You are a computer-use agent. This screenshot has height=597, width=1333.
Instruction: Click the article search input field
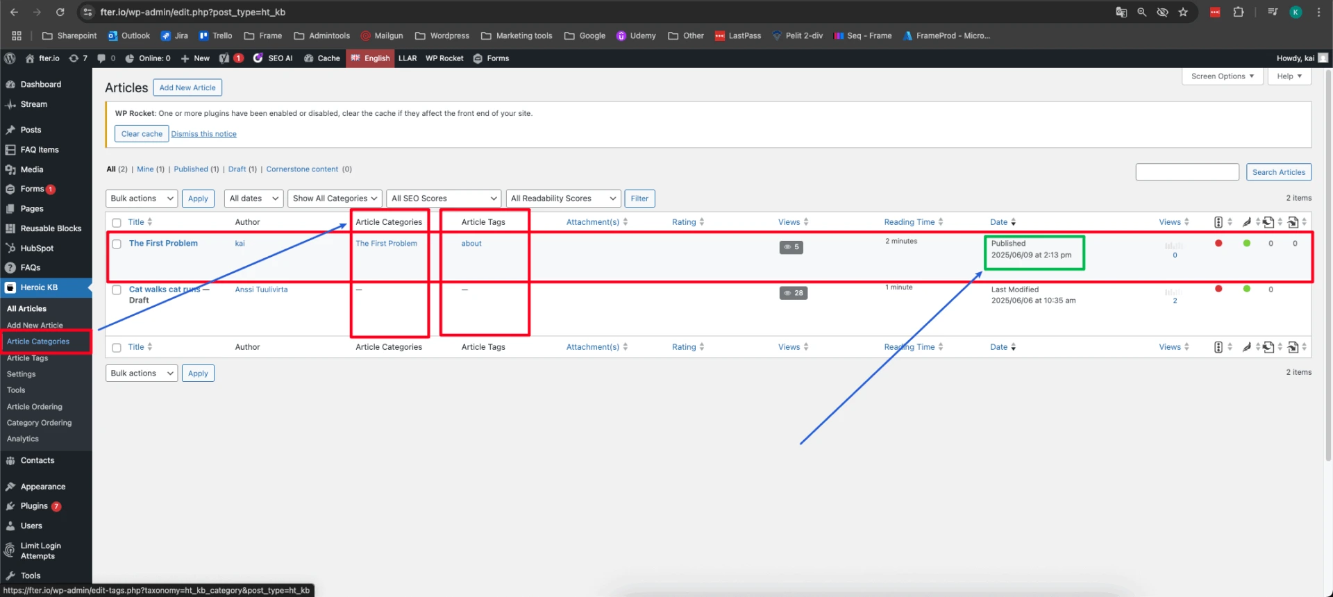pos(1187,172)
